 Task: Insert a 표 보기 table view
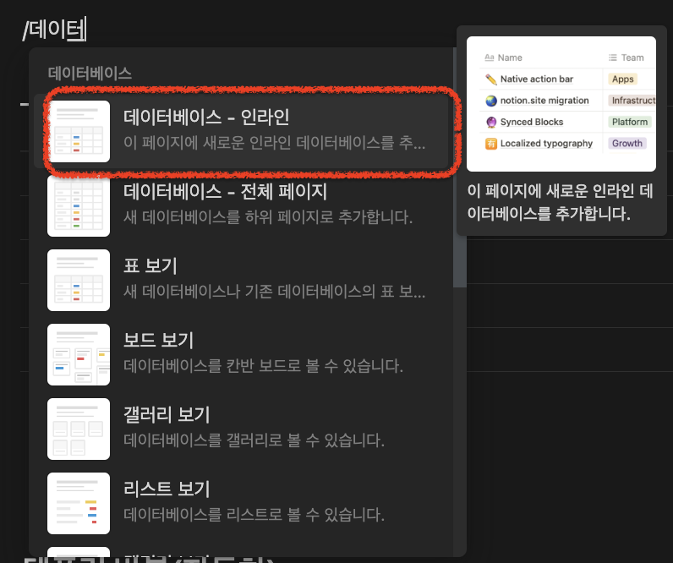click(275, 279)
